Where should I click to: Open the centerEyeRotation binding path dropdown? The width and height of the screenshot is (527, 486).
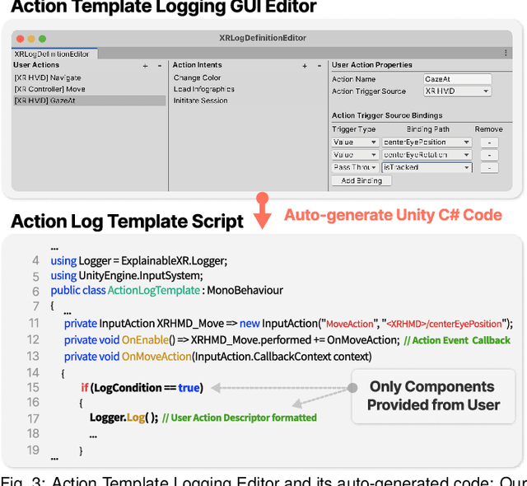[x=427, y=155]
